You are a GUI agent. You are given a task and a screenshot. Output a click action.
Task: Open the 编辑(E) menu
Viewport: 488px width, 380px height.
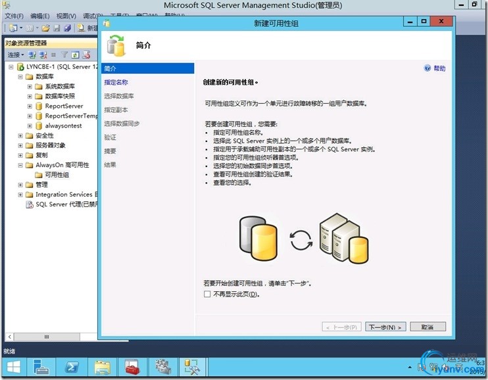40,16
